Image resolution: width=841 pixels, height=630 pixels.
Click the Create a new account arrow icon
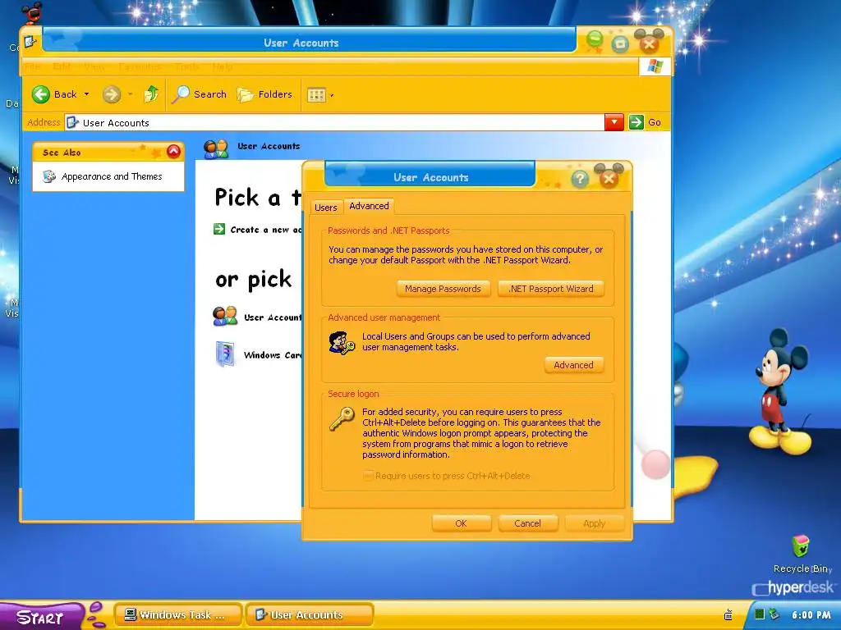pos(218,230)
